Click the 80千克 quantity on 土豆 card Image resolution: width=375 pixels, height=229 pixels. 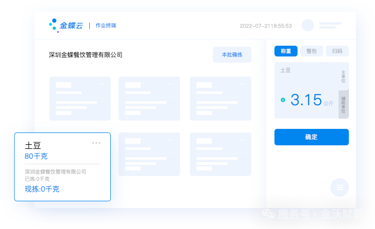[x=36, y=156]
